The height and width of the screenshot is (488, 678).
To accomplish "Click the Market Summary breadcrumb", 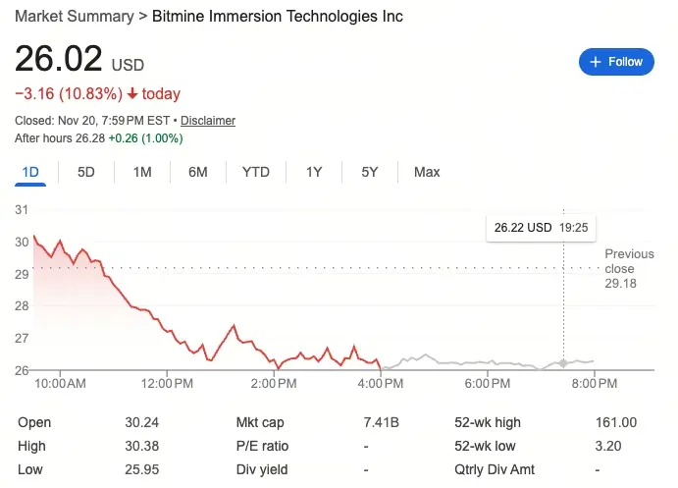I will 73,17.
